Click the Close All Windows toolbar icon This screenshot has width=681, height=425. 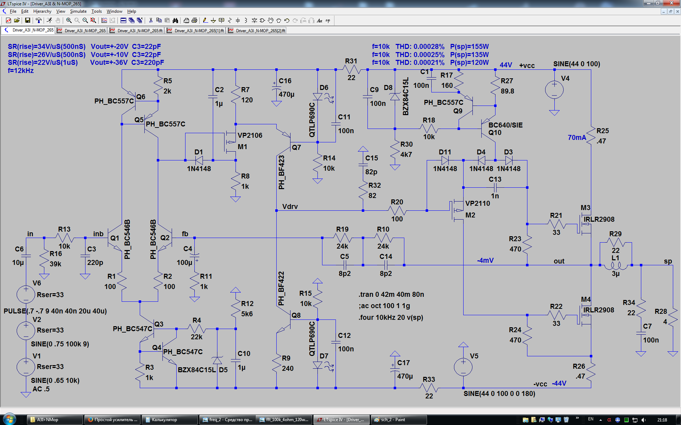coord(140,21)
